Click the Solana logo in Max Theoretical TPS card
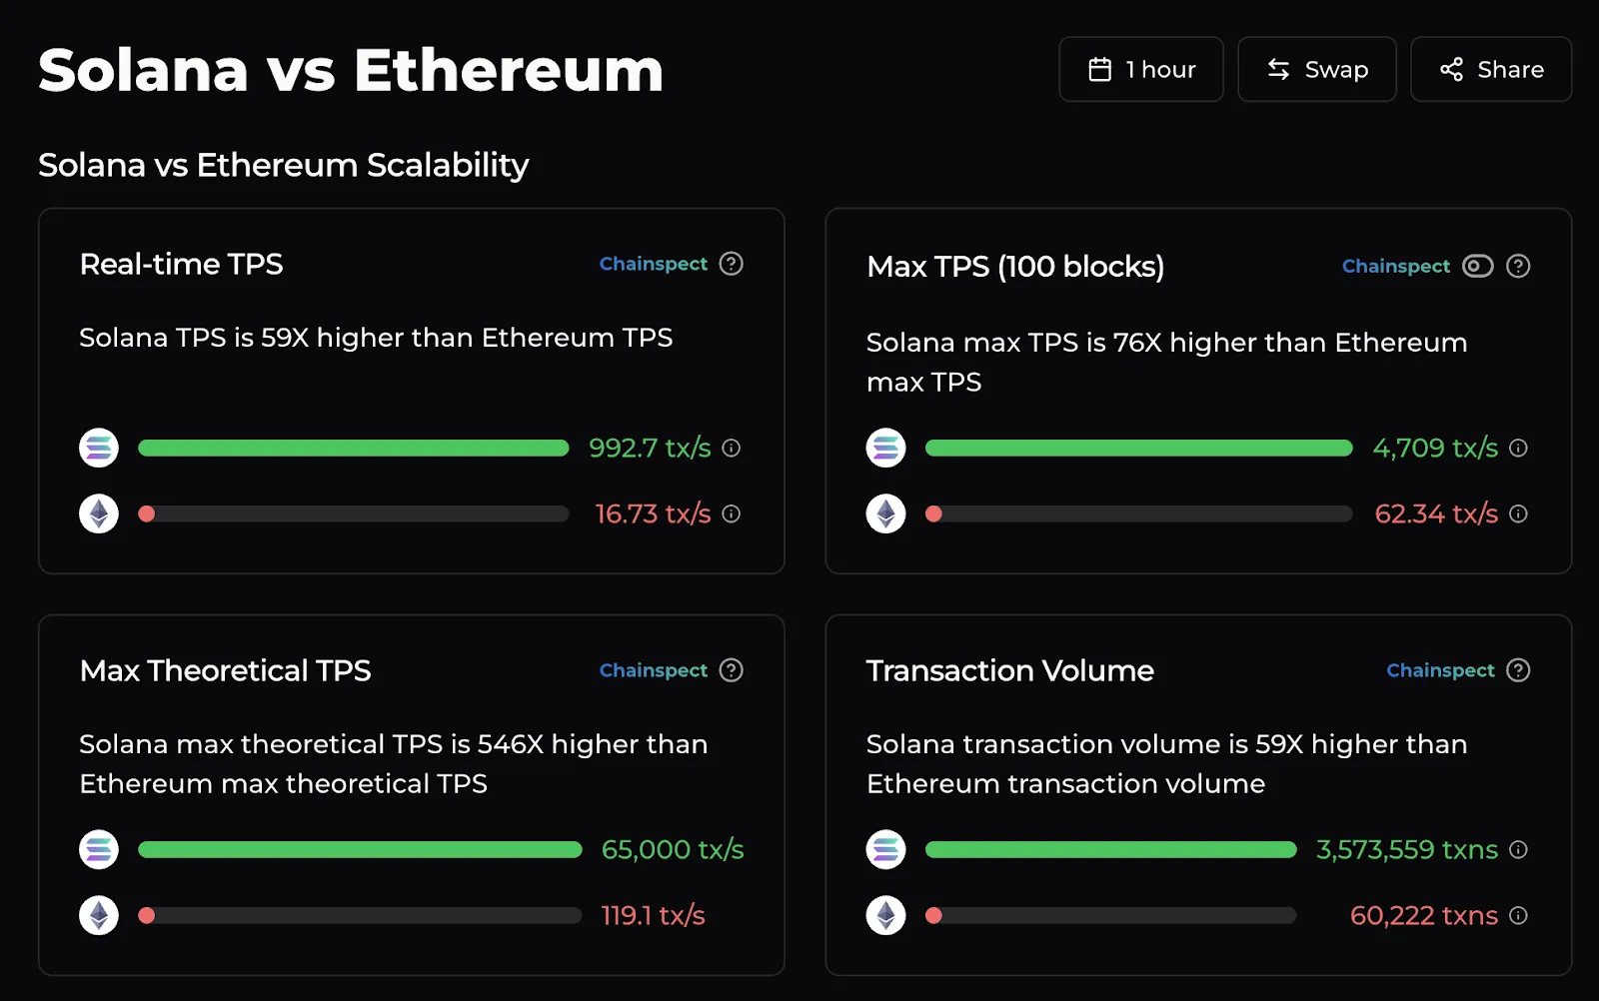This screenshot has width=1599, height=1001. point(98,849)
